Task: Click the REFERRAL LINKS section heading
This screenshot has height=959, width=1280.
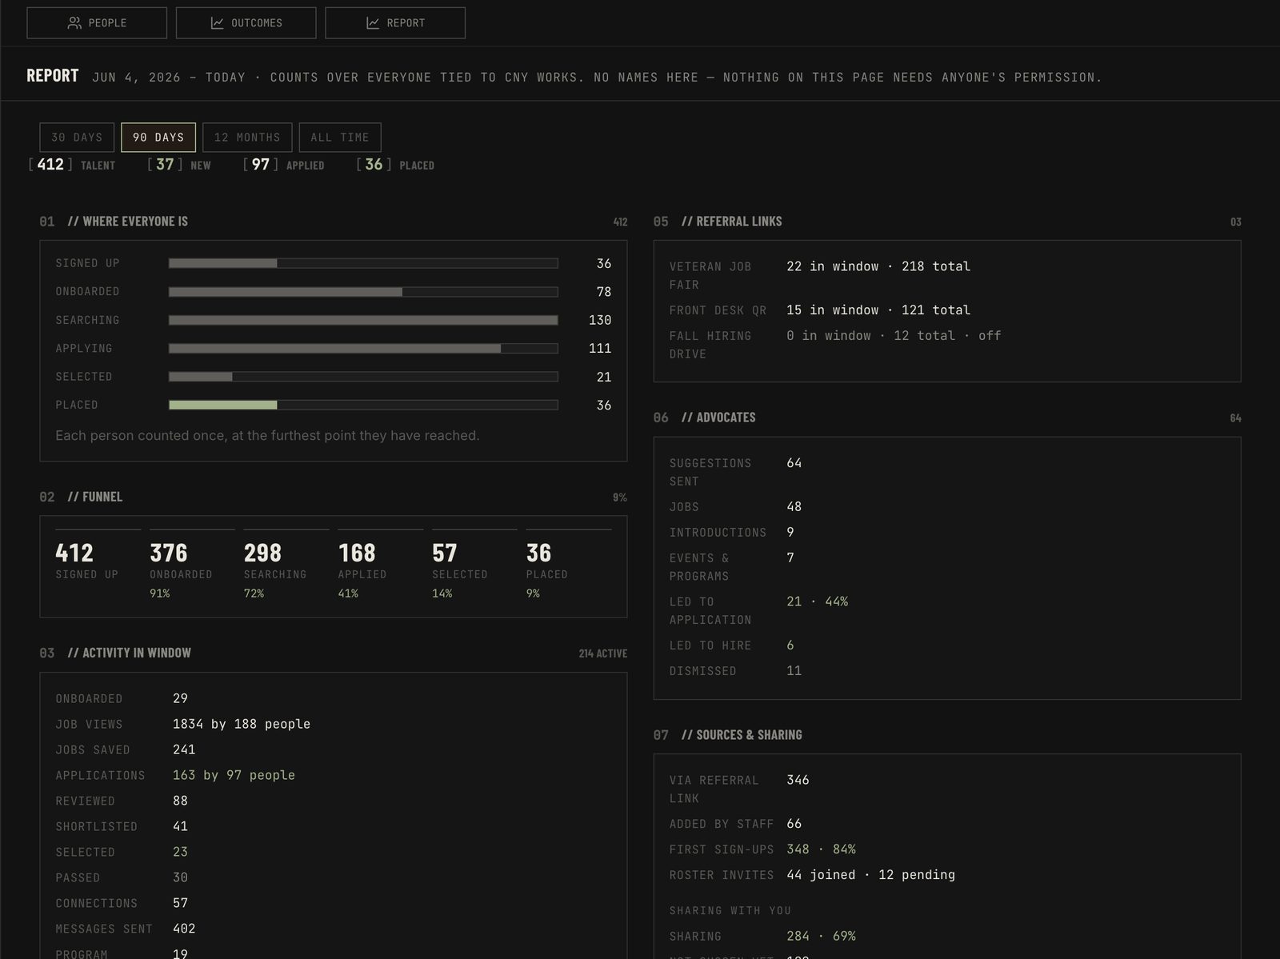Action: pos(732,222)
